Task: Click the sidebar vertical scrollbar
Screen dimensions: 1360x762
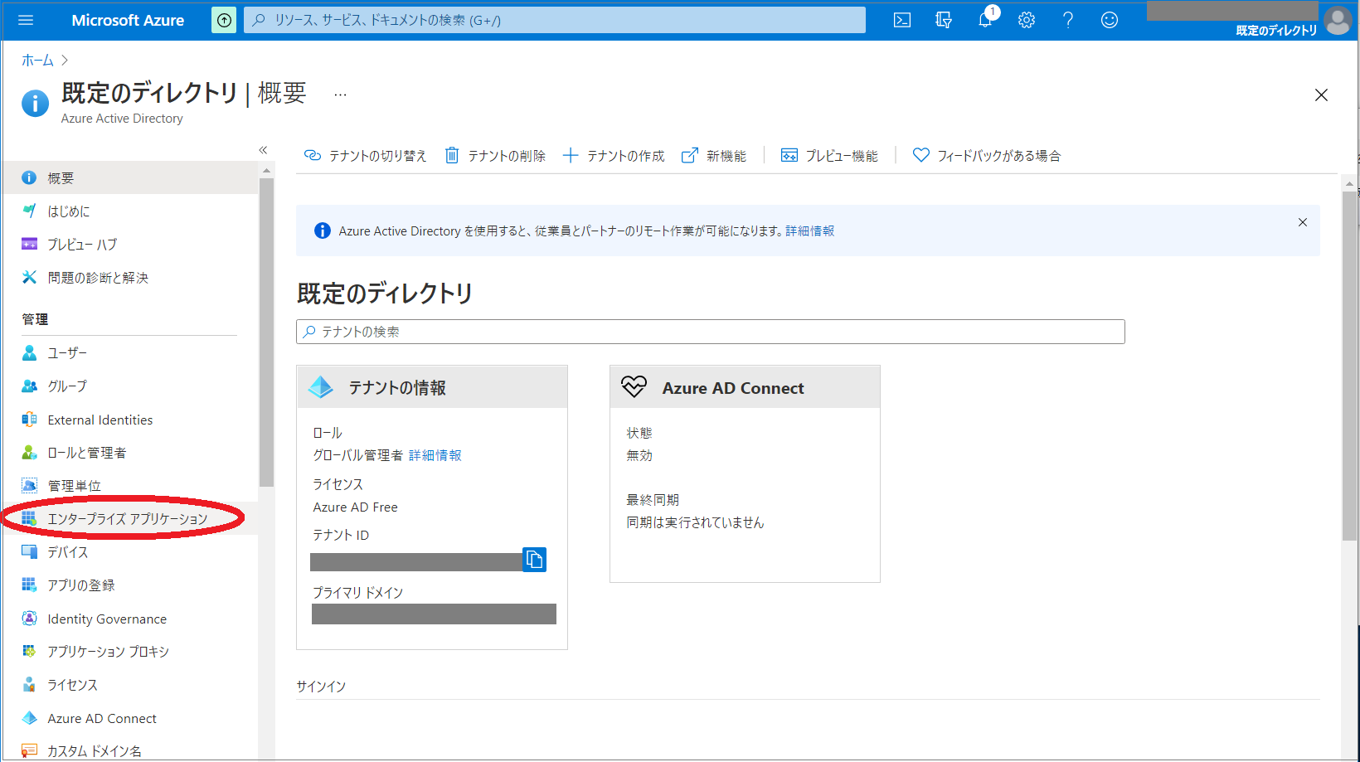Action: 266,332
